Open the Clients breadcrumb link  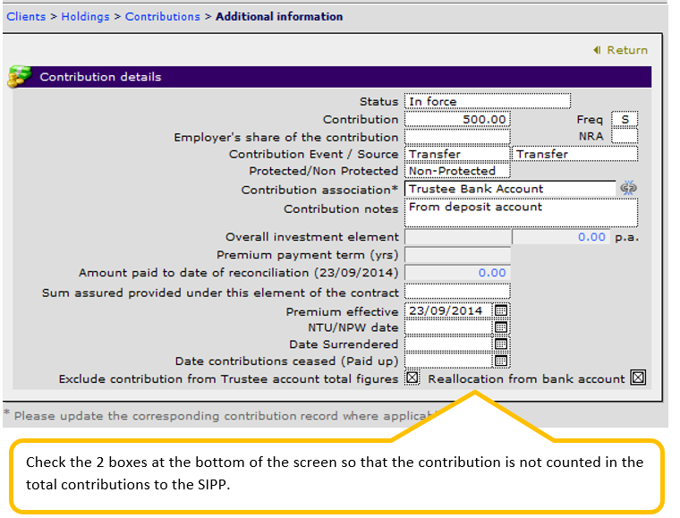click(26, 16)
